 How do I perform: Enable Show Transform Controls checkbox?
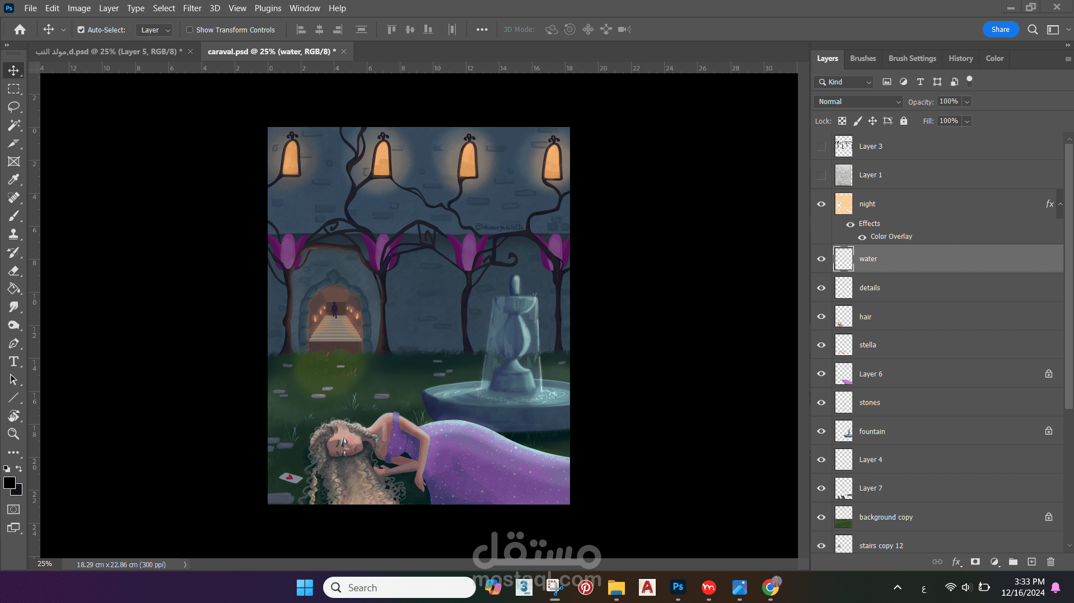point(190,30)
